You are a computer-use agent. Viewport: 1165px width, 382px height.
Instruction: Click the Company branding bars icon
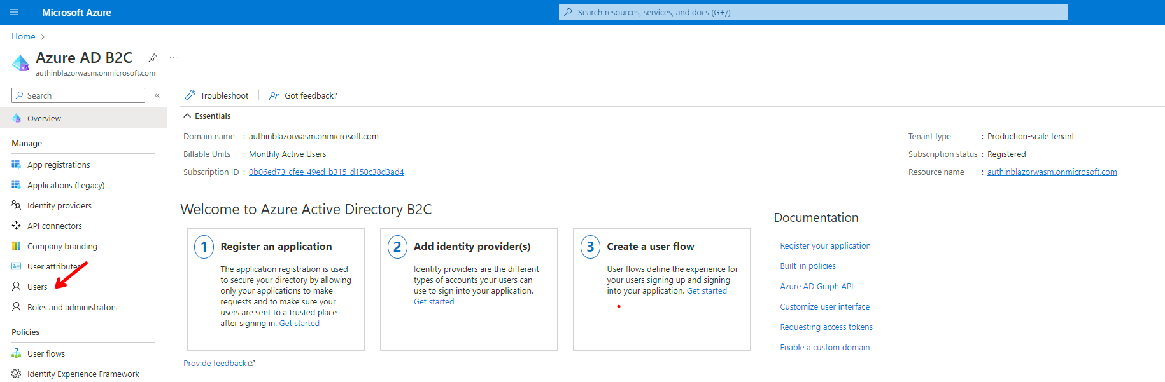[x=17, y=245]
